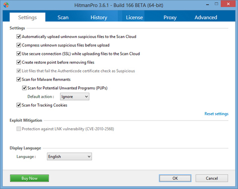Disable Use secure connection (SSL) checkbox

(x=19, y=54)
